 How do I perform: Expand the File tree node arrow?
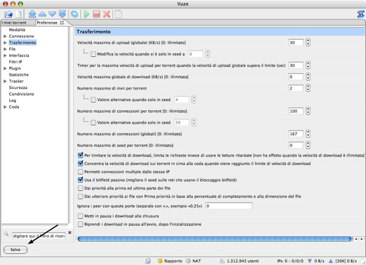(x=5, y=49)
